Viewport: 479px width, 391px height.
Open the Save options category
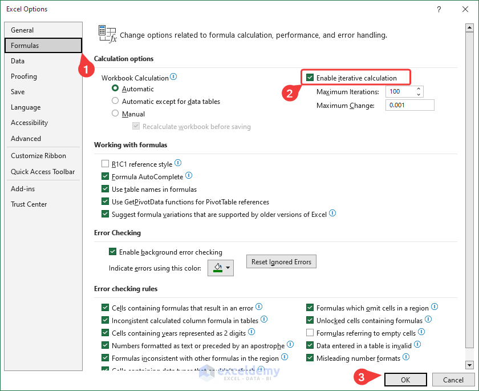[x=43, y=92]
